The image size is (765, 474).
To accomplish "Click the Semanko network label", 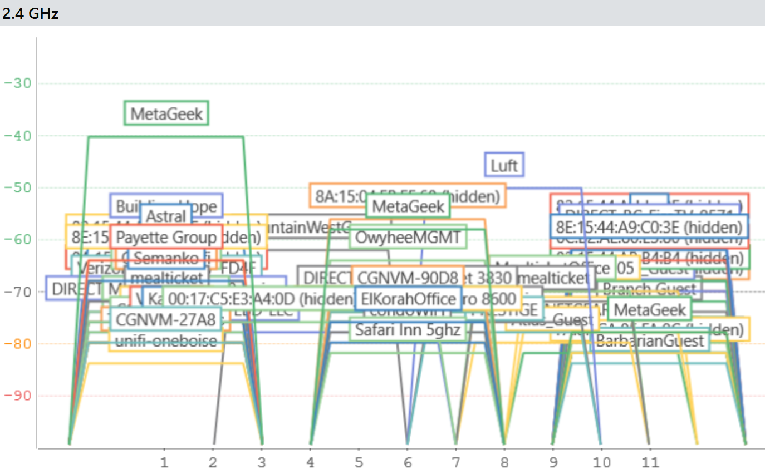I will (x=166, y=258).
